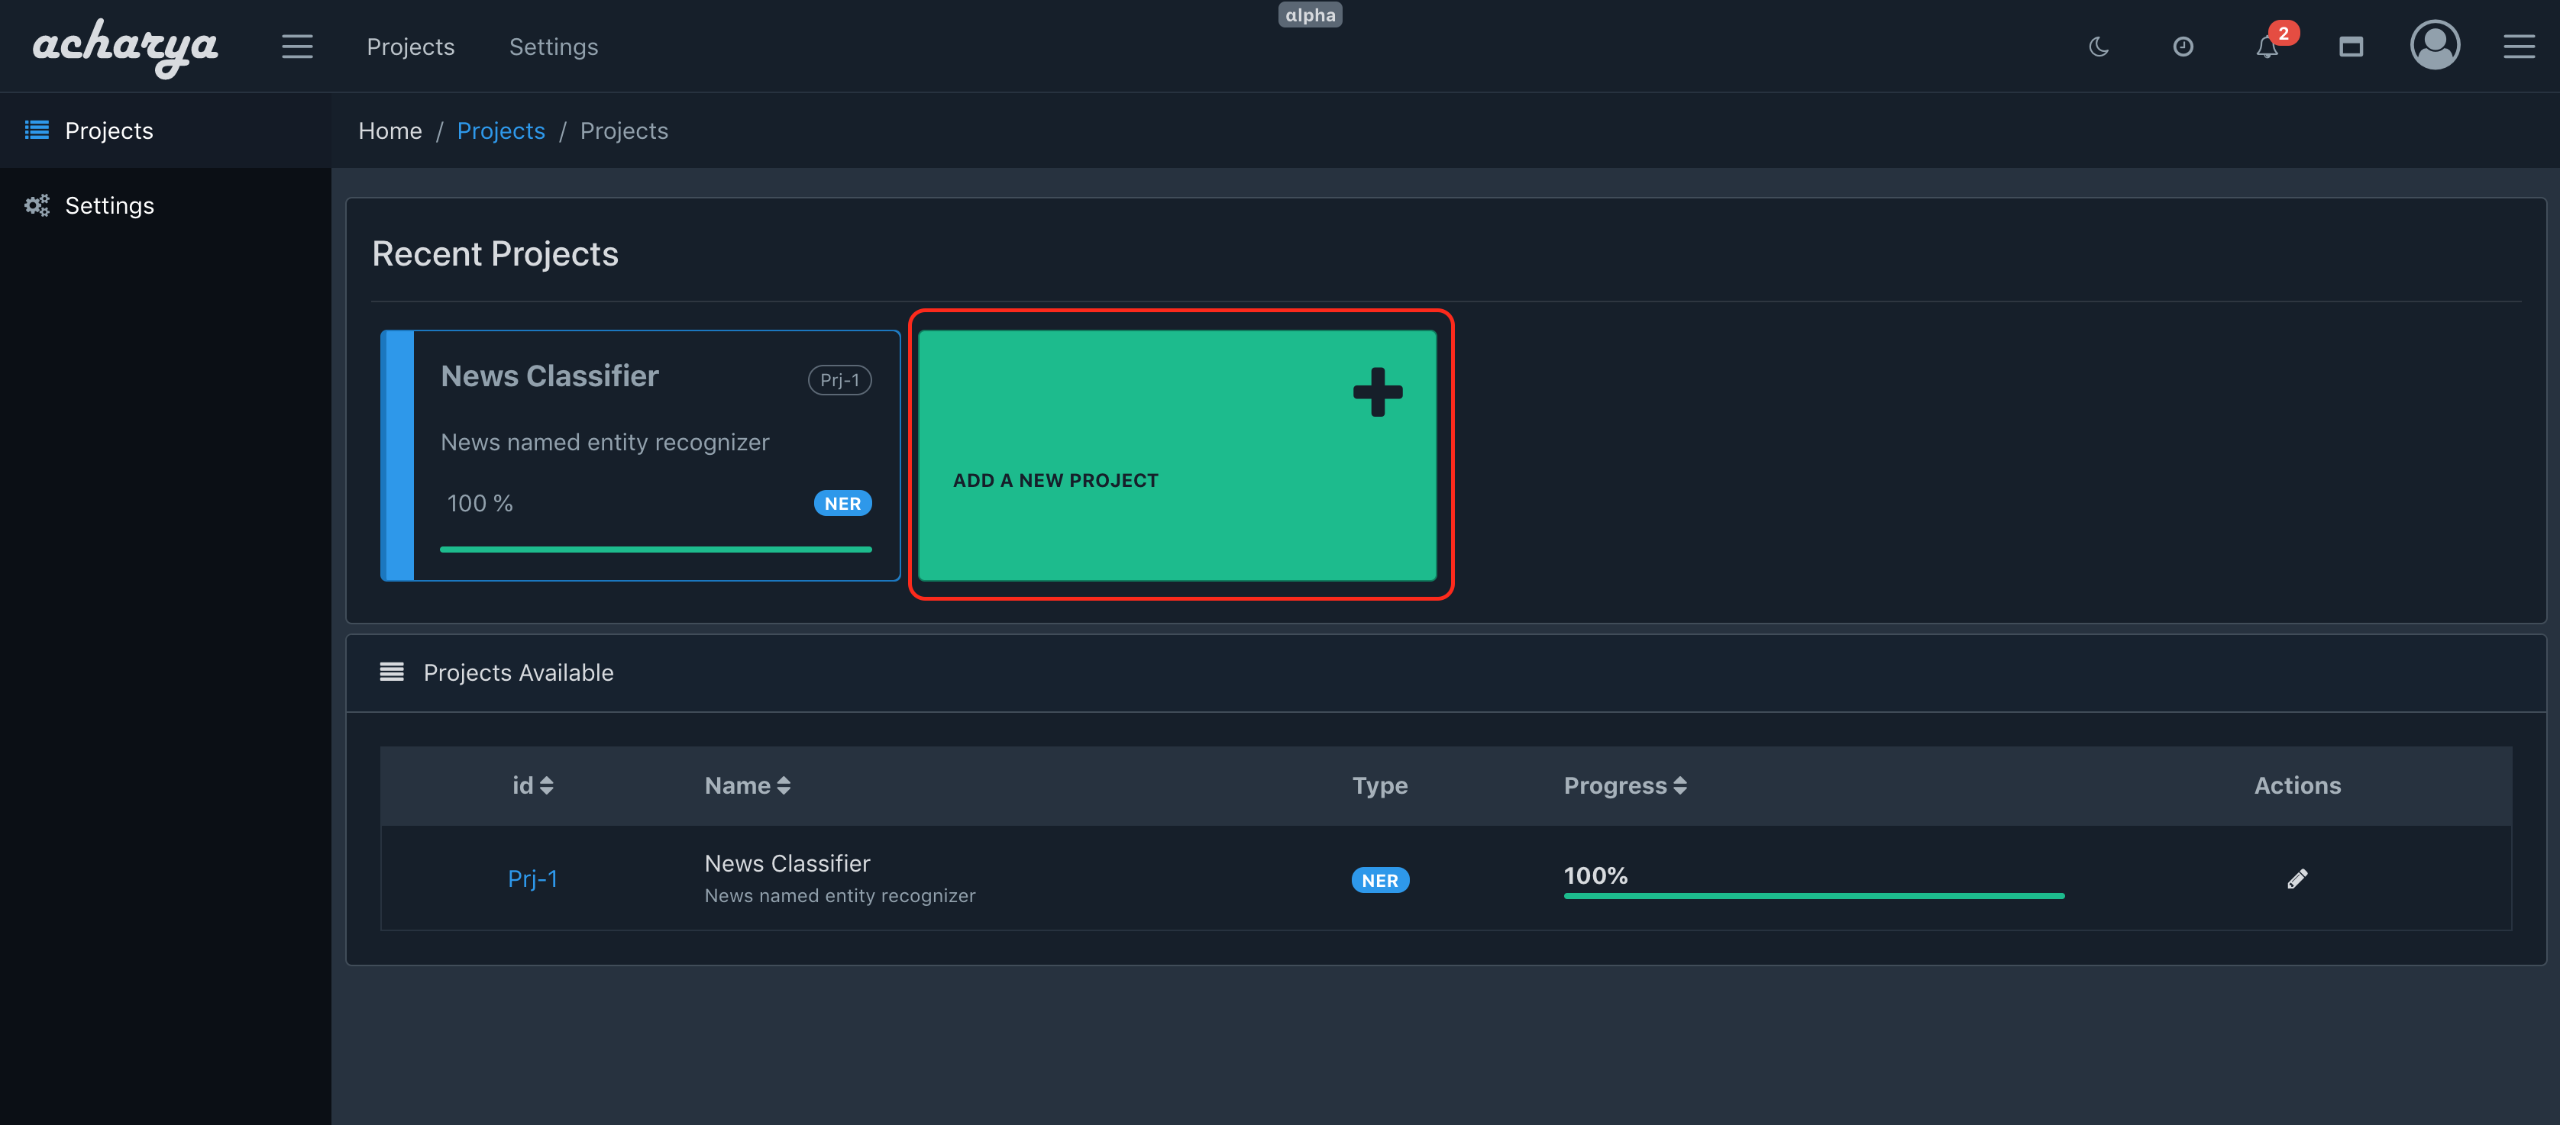
Task: Edit News Classifier with the pencil icon
Action: coord(2297,878)
